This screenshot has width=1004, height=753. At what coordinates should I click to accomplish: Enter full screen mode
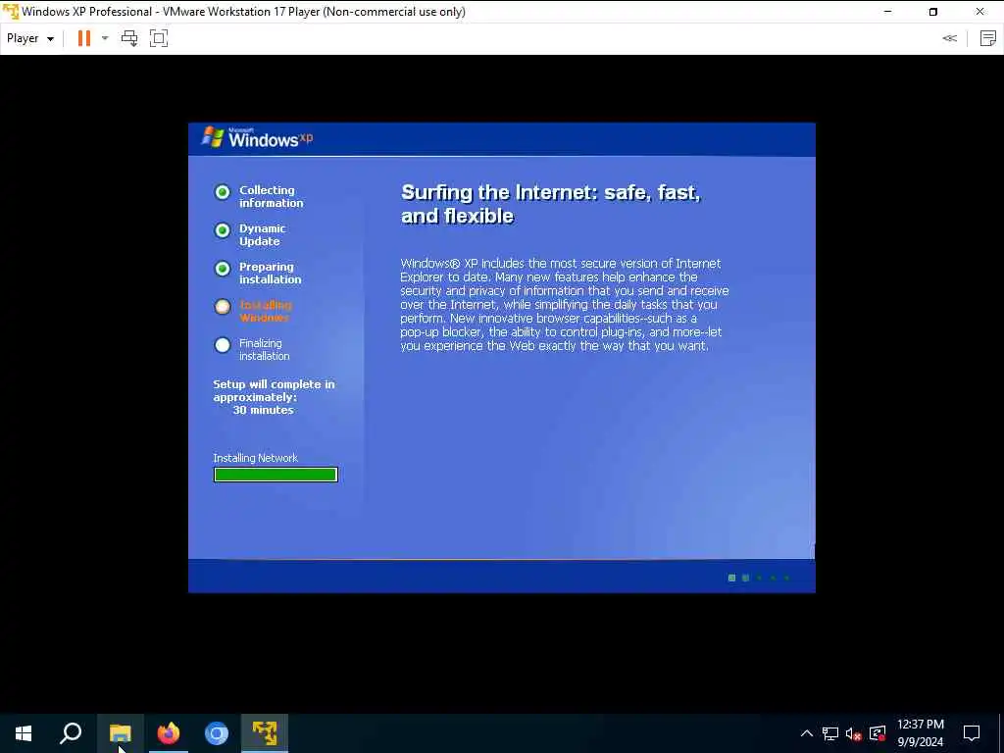pos(159,38)
